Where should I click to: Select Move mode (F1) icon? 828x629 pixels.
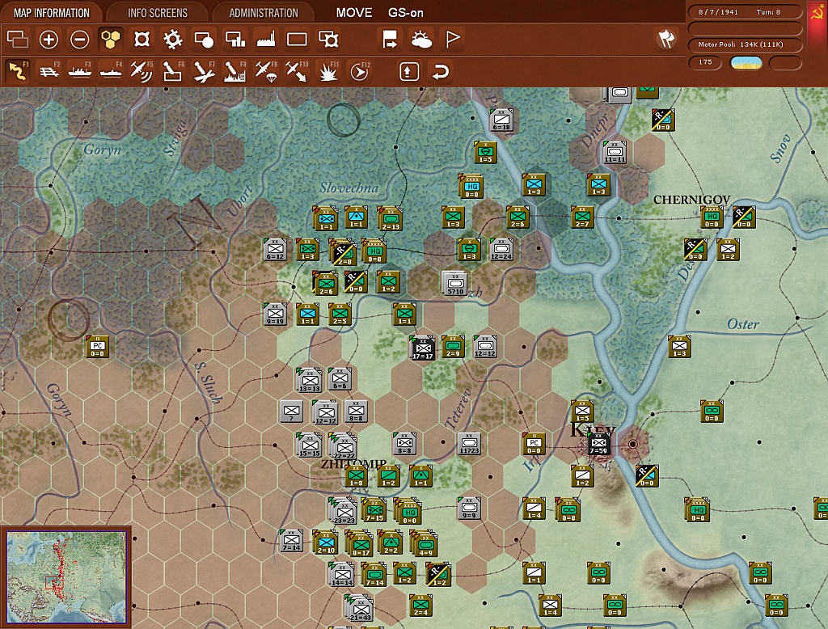[x=18, y=71]
